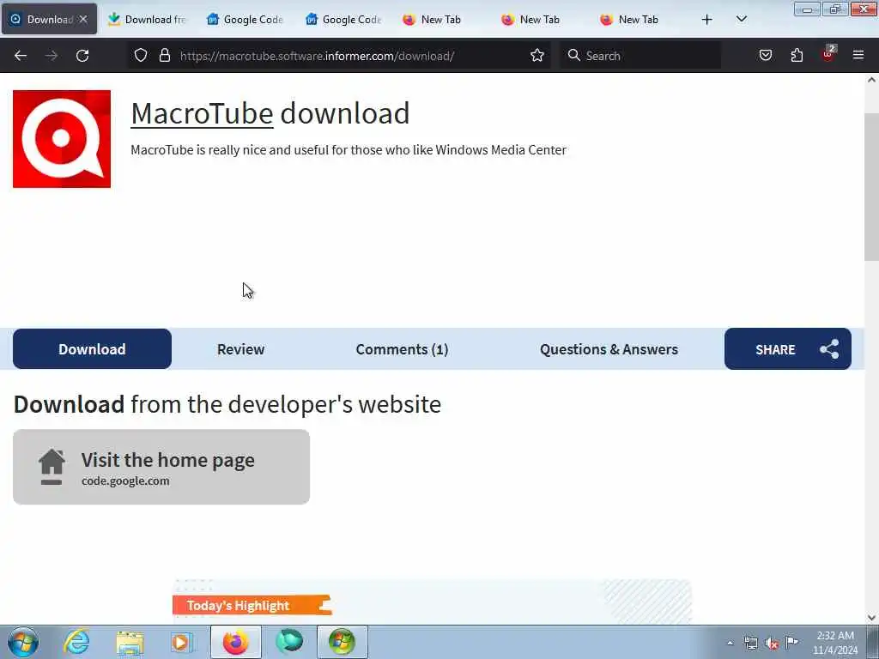Open the Firefox hamburger application menu
879x659 pixels.
pyautogui.click(x=858, y=55)
